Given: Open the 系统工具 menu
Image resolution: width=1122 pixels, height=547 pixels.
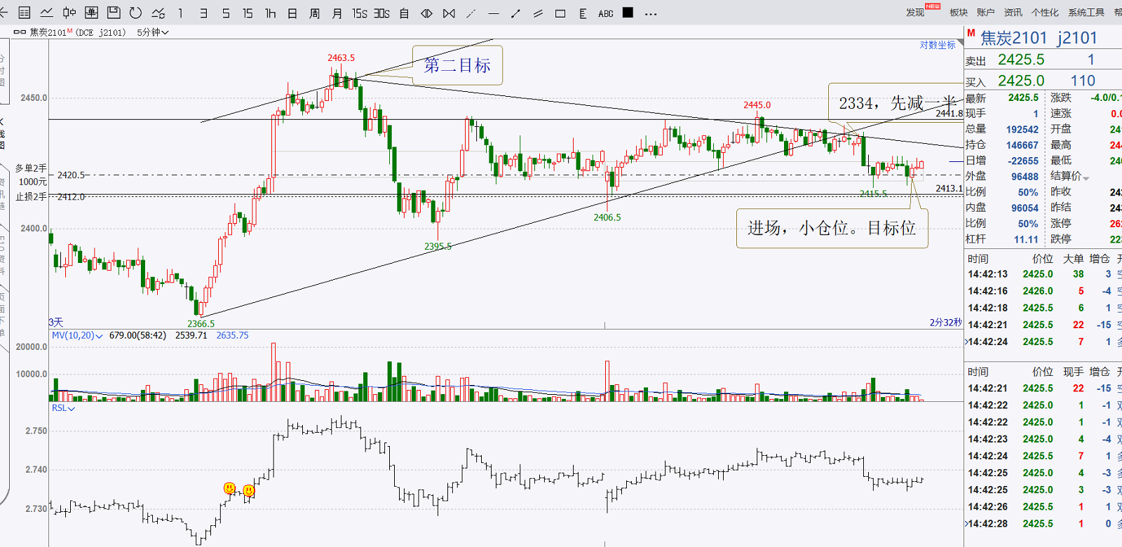Looking at the screenshot, I should click(1086, 13).
